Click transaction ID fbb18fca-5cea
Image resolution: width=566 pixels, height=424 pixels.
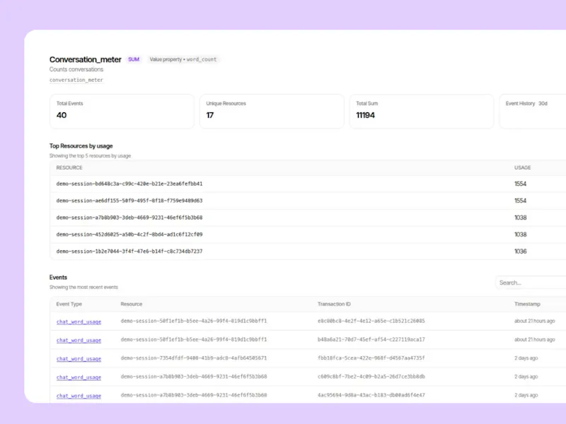click(x=371, y=358)
